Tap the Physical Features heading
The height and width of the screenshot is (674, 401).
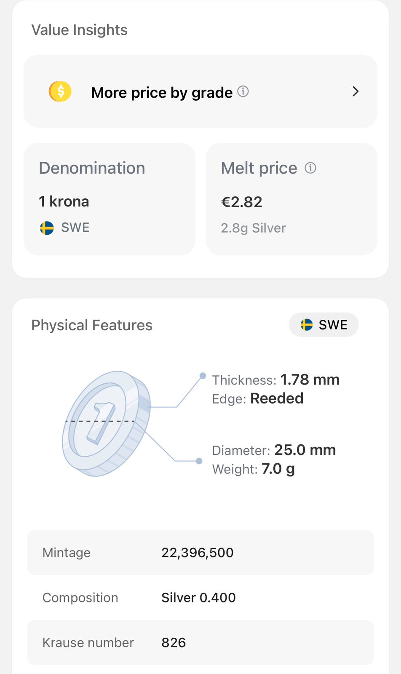point(92,325)
